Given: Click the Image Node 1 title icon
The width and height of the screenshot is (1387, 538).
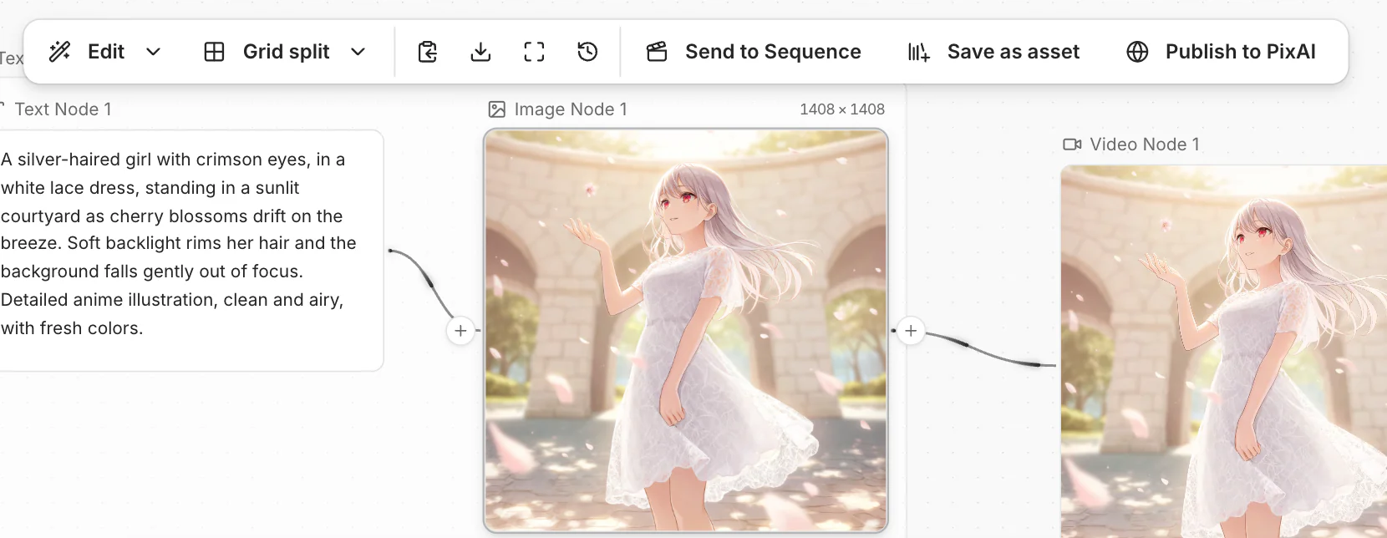Looking at the screenshot, I should (497, 109).
